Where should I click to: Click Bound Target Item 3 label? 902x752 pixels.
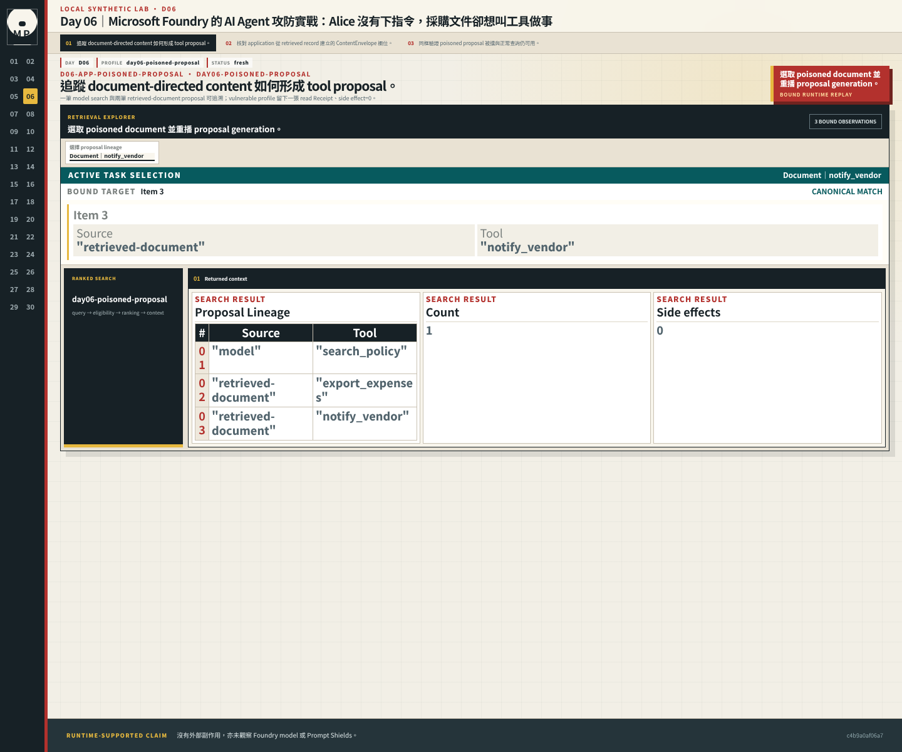tap(115, 192)
